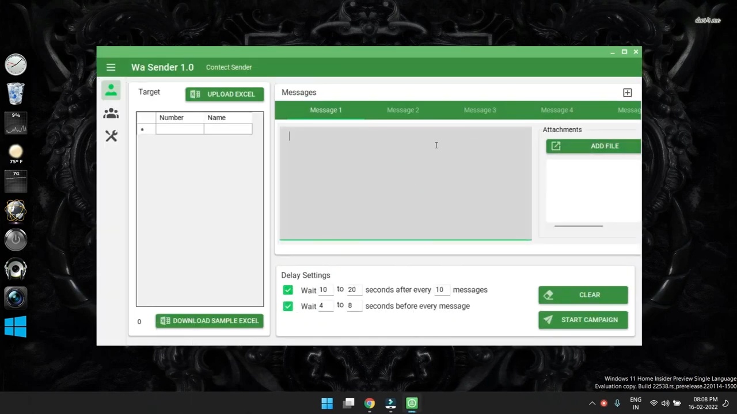Click the Windows logo desktop icon
The width and height of the screenshot is (737, 414).
tap(16, 327)
